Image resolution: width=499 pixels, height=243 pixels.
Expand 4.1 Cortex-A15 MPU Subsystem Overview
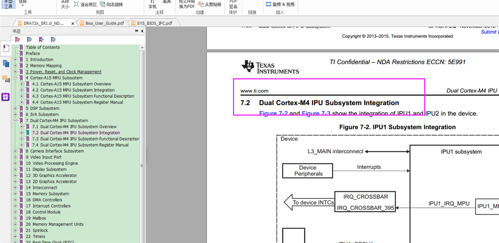[x=22, y=84]
